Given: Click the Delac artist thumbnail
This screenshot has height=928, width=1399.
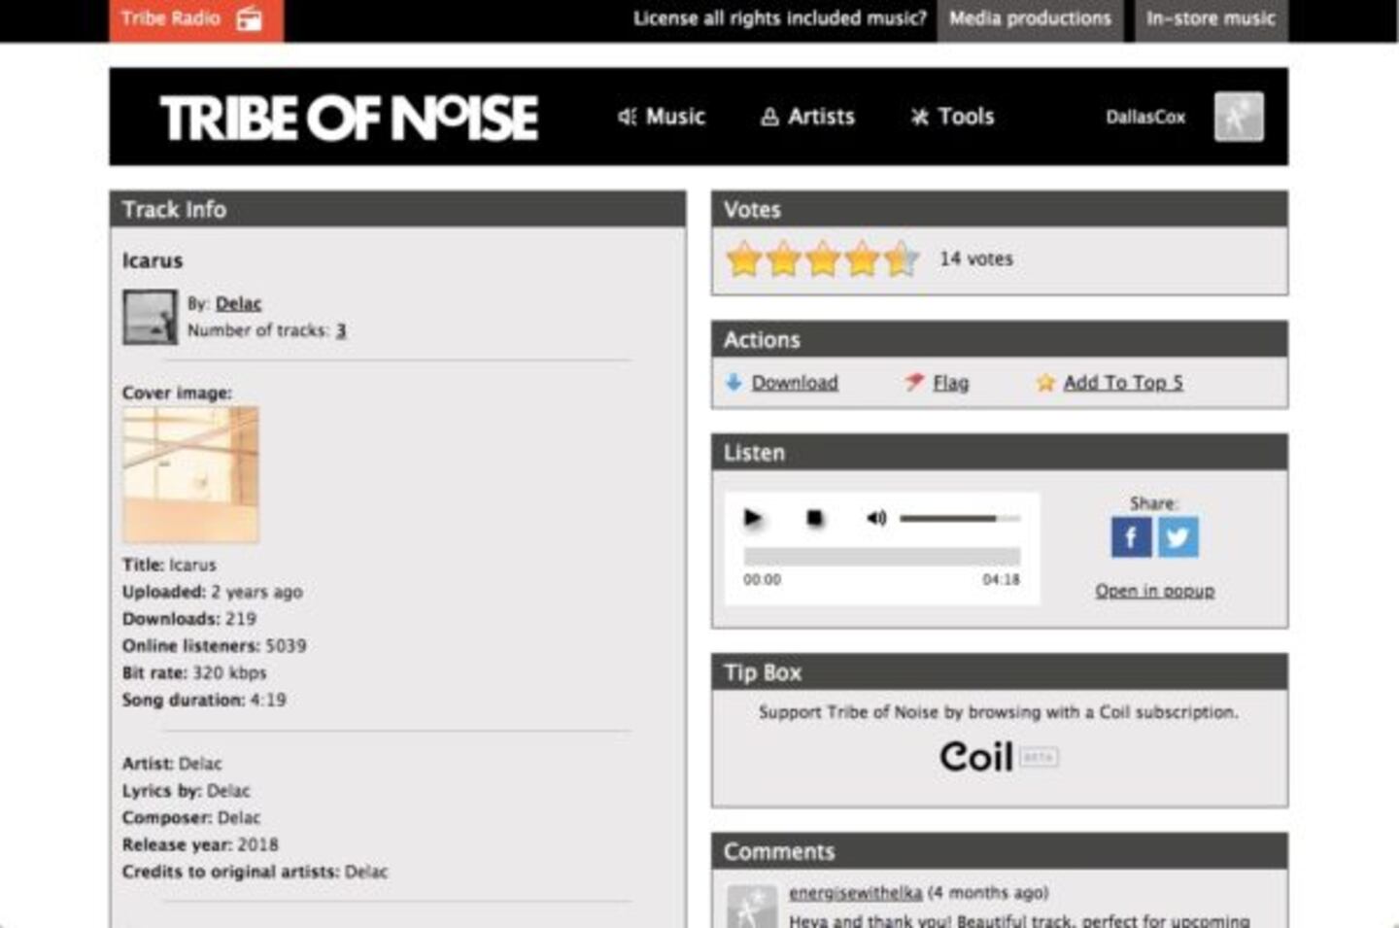Looking at the screenshot, I should (x=150, y=317).
